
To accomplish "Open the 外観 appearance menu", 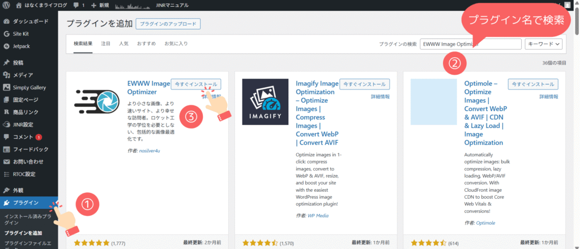I will tap(18, 191).
